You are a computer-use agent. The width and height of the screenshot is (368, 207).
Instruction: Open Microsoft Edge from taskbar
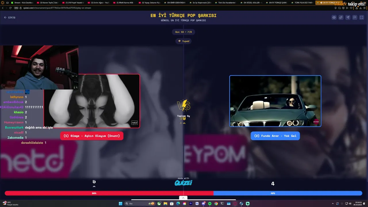point(178,204)
